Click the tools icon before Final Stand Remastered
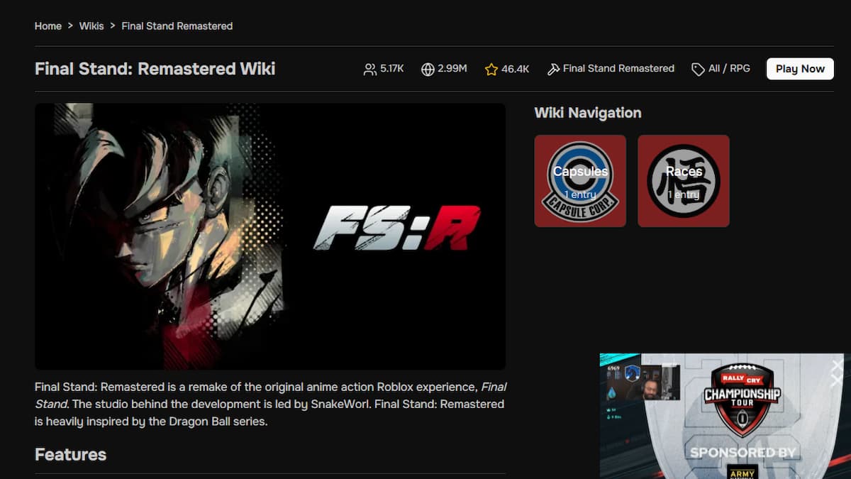The image size is (851, 479). tap(553, 69)
